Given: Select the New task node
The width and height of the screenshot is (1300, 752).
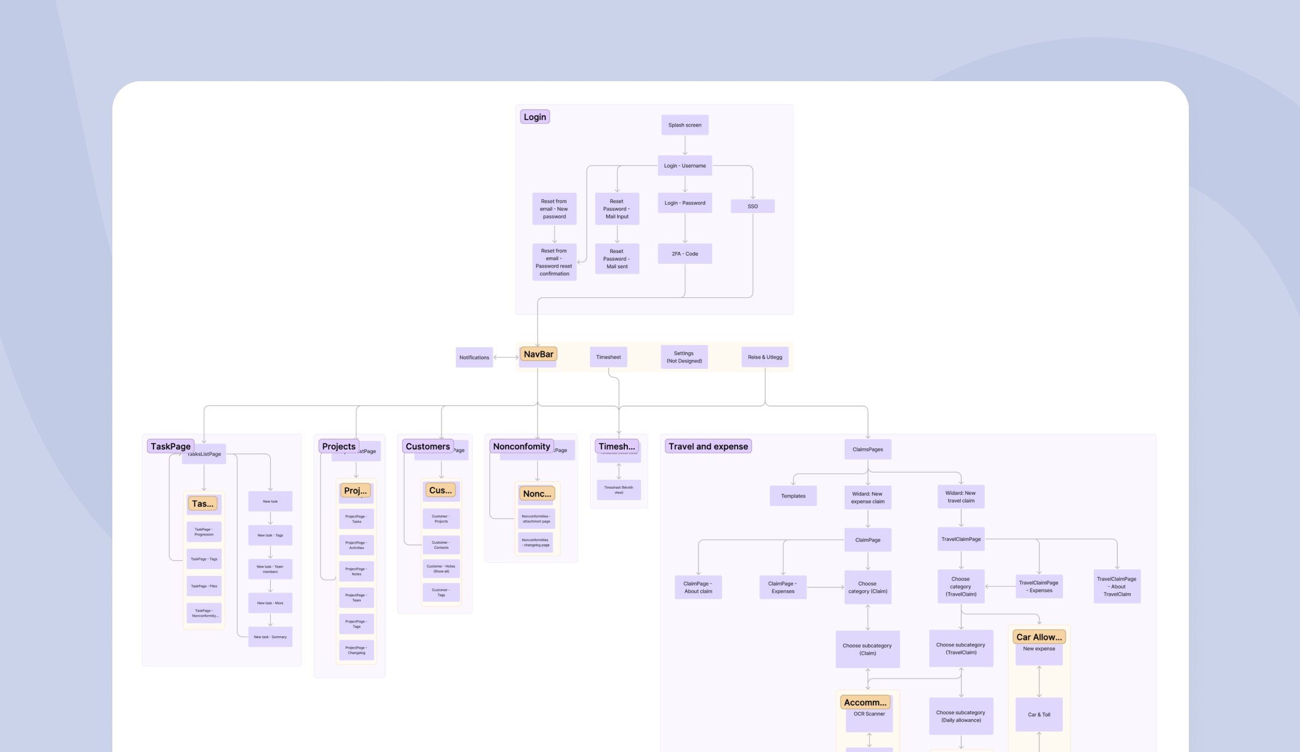Looking at the screenshot, I should (x=270, y=501).
